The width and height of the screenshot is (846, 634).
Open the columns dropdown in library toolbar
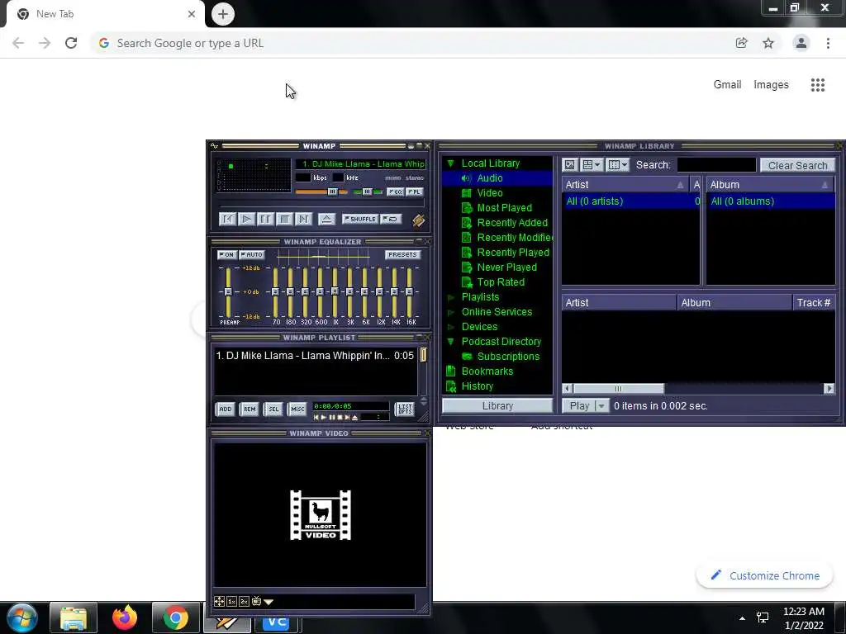(x=618, y=165)
